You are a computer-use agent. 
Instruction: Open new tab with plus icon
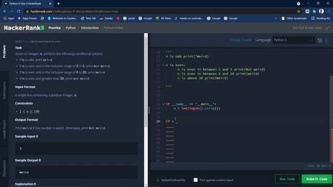(58, 4)
